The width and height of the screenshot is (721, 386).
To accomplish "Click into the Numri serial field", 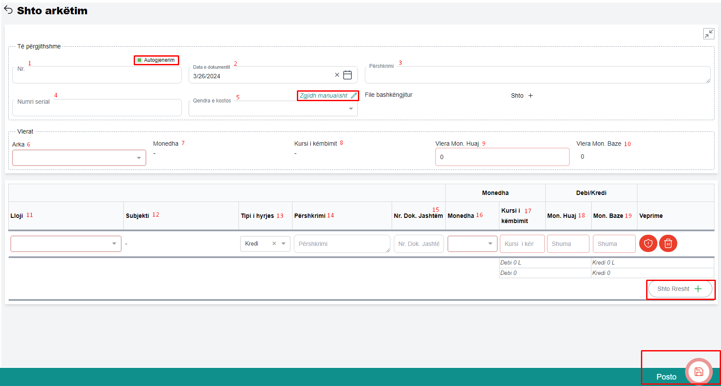I will pyautogui.click(x=97, y=108).
